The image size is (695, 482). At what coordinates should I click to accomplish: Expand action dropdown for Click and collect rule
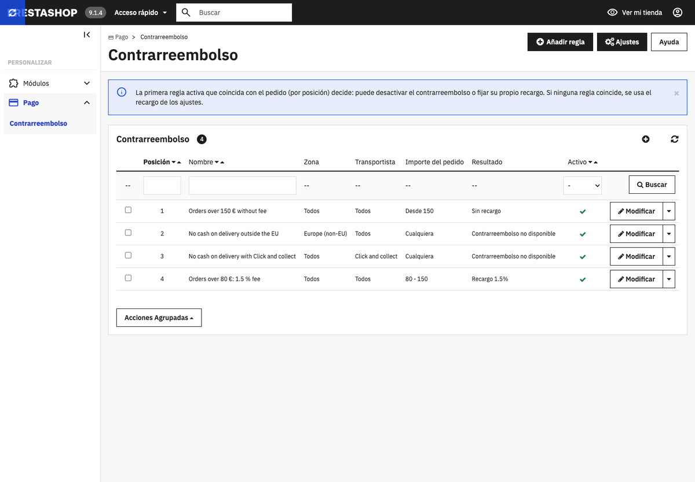pos(670,256)
